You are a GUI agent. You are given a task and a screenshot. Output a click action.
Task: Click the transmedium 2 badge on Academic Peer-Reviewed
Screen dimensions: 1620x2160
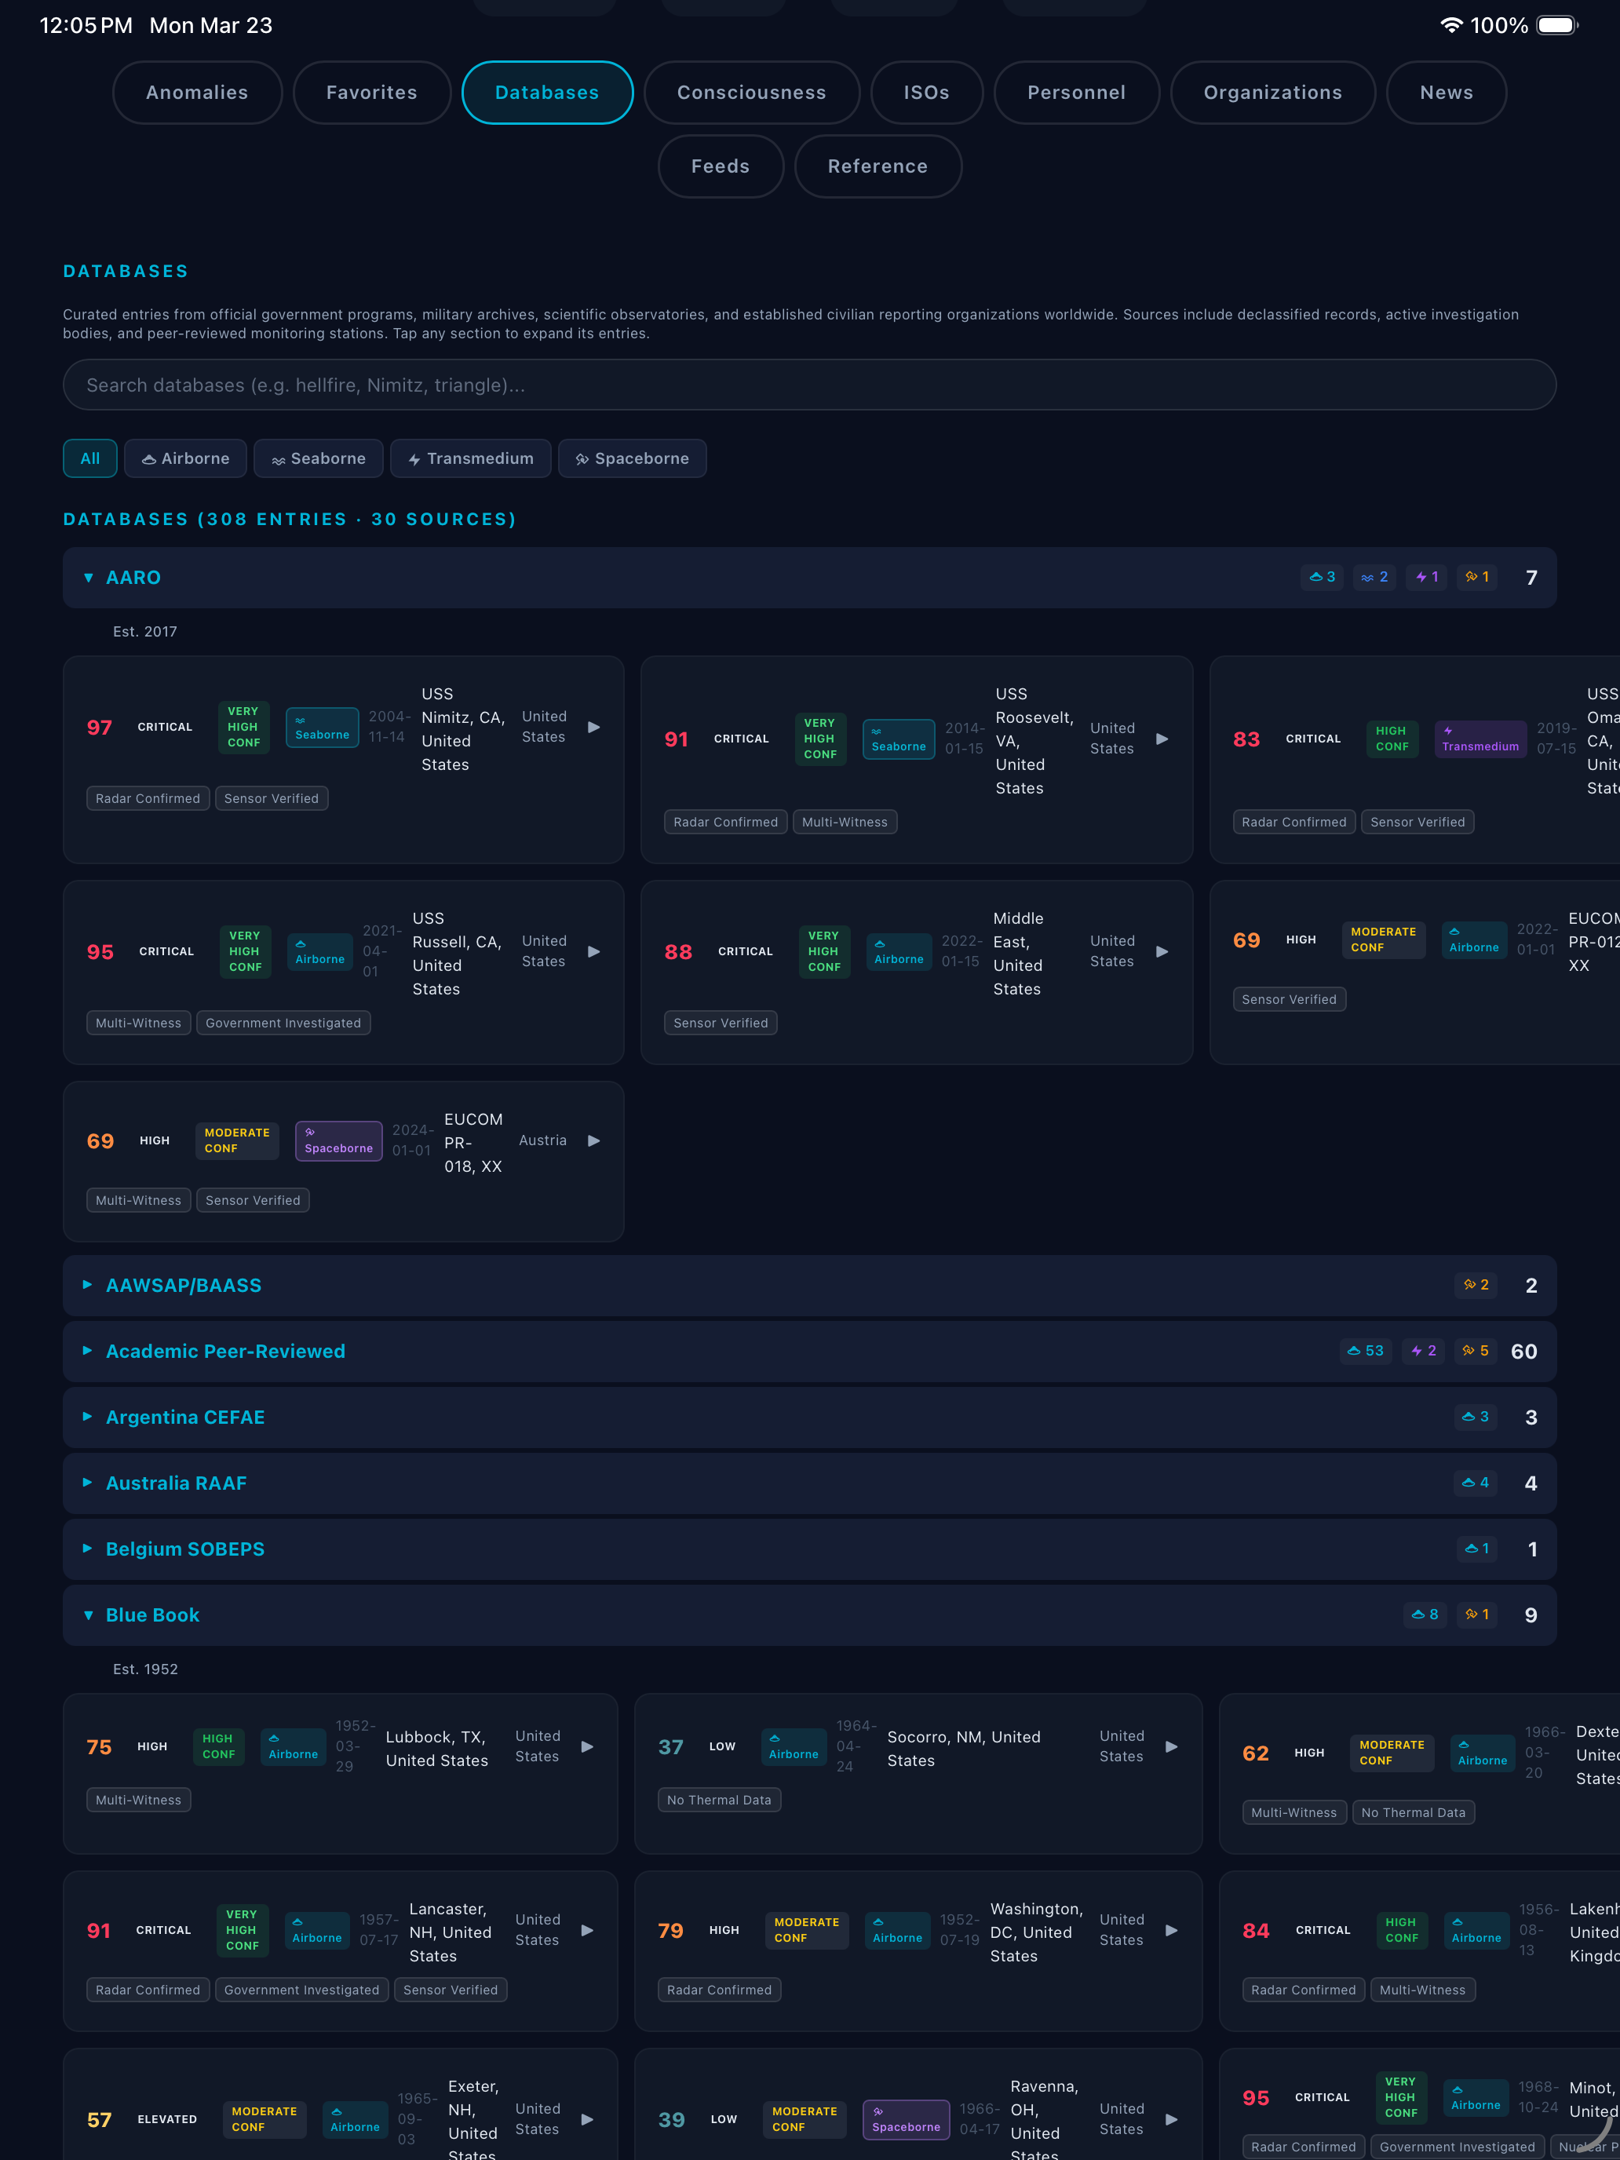1424,1351
